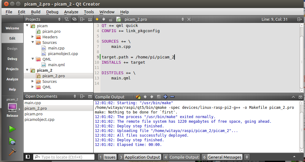Zoom in Compile Output text
Viewport: 305px width, 162px height.
coord(165,97)
